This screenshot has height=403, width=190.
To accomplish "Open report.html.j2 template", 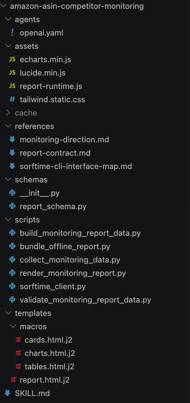I will (x=45, y=380).
